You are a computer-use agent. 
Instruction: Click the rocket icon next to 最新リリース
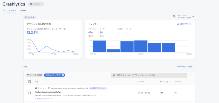point(178,24)
